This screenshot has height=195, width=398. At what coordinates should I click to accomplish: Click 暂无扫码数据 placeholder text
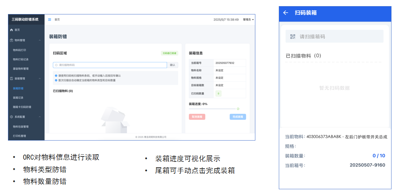[334, 88]
